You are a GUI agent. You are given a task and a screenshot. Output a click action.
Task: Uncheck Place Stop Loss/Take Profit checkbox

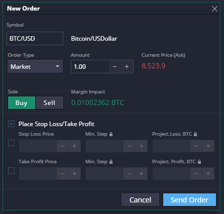tap(11, 124)
